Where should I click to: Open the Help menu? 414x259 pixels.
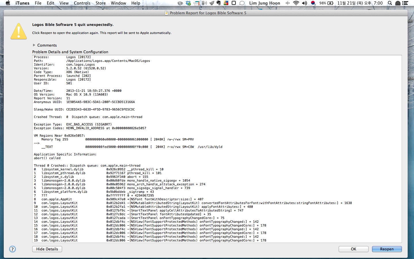click(136, 3)
